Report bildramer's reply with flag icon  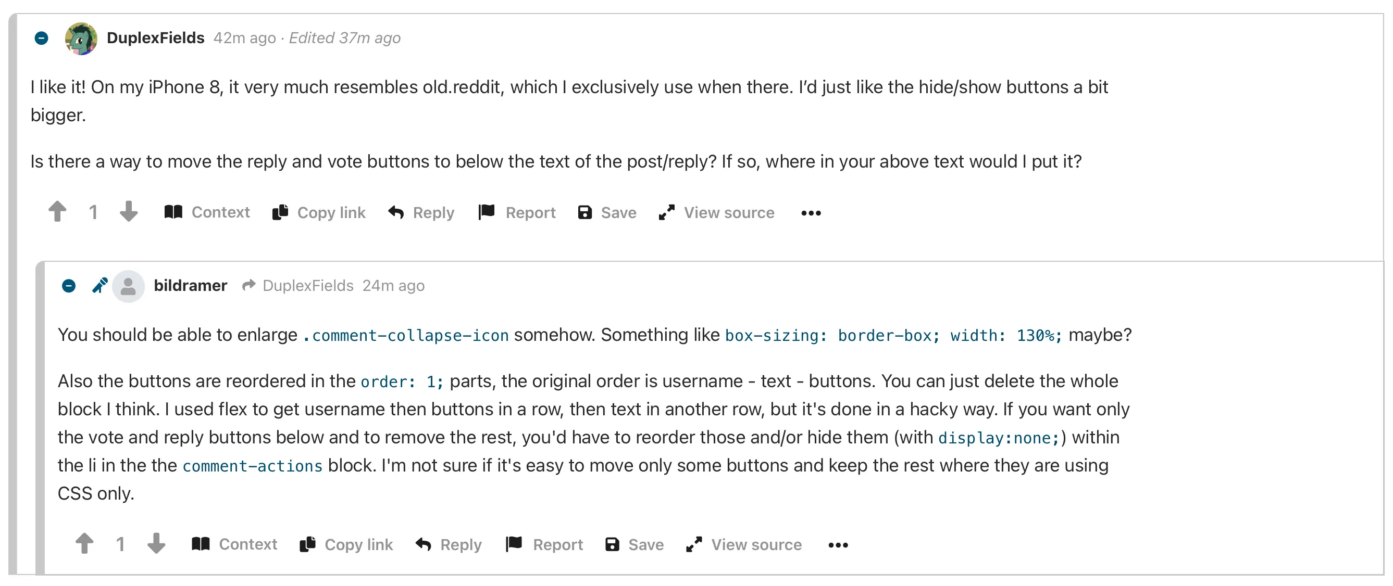click(544, 544)
